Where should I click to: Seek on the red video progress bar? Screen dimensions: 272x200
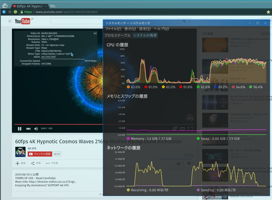coord(59,124)
